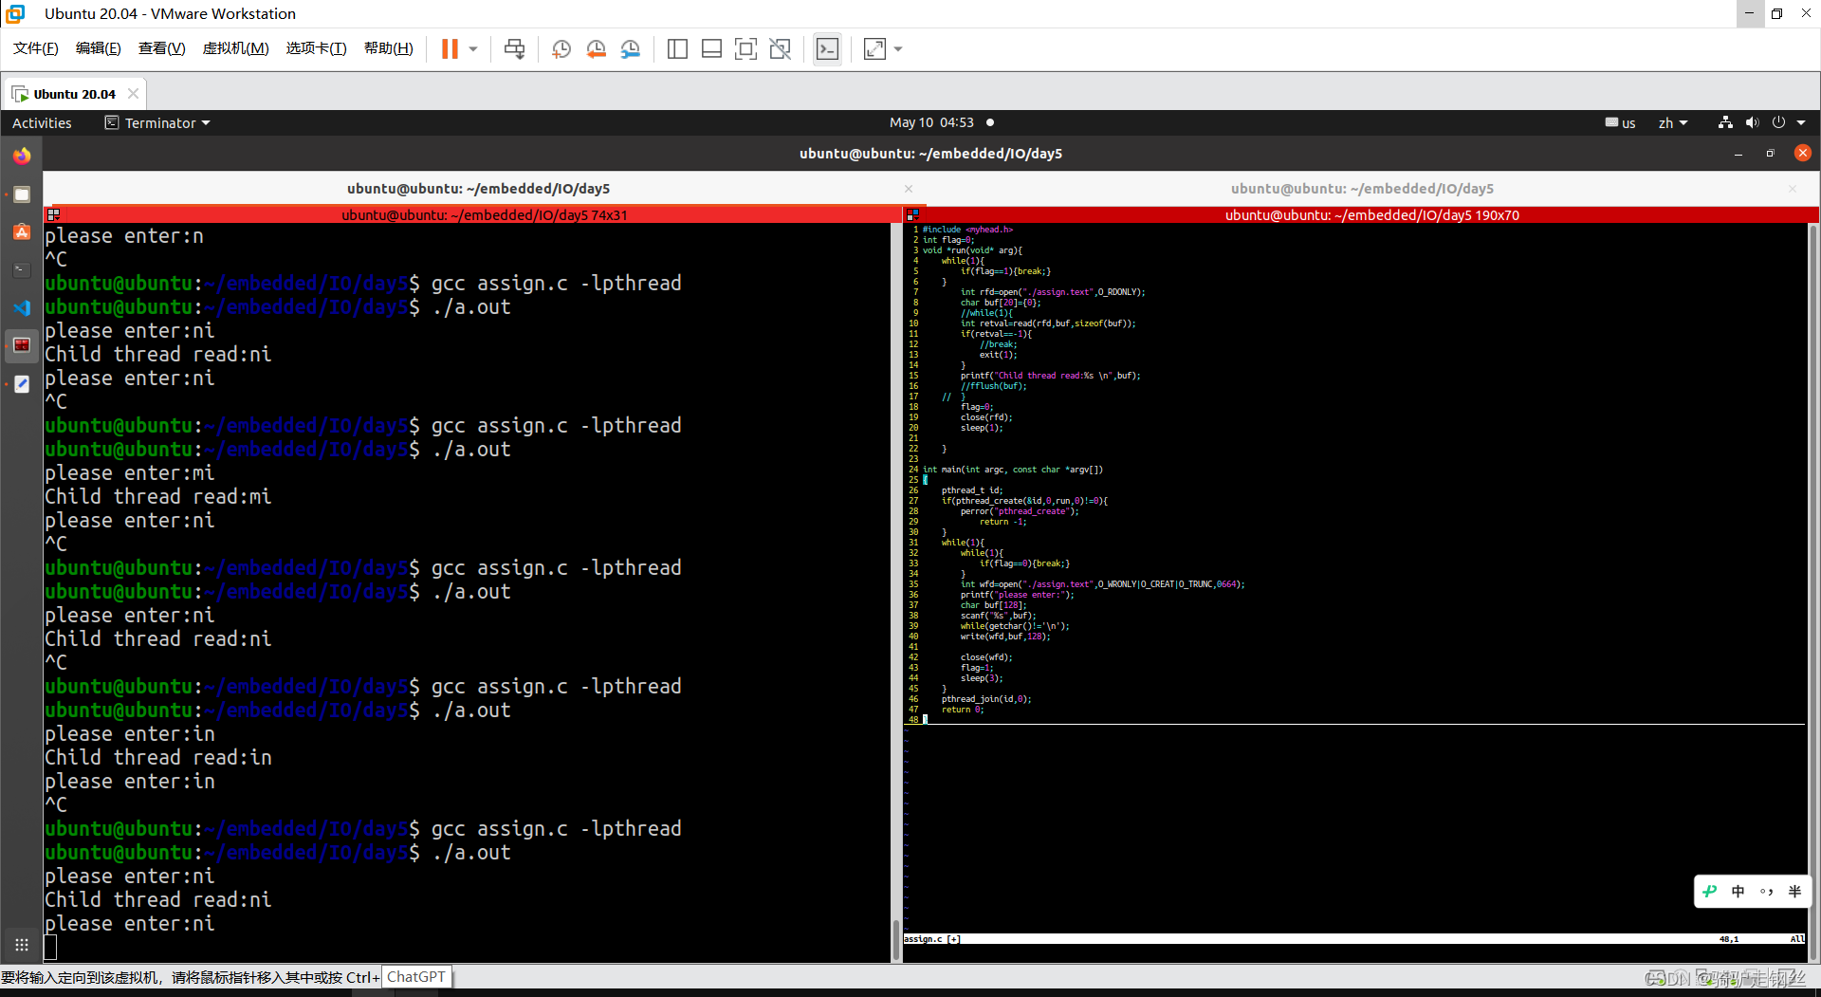
Task: Close the Ubuntu 20.04 VM tab
Action: [x=133, y=93]
